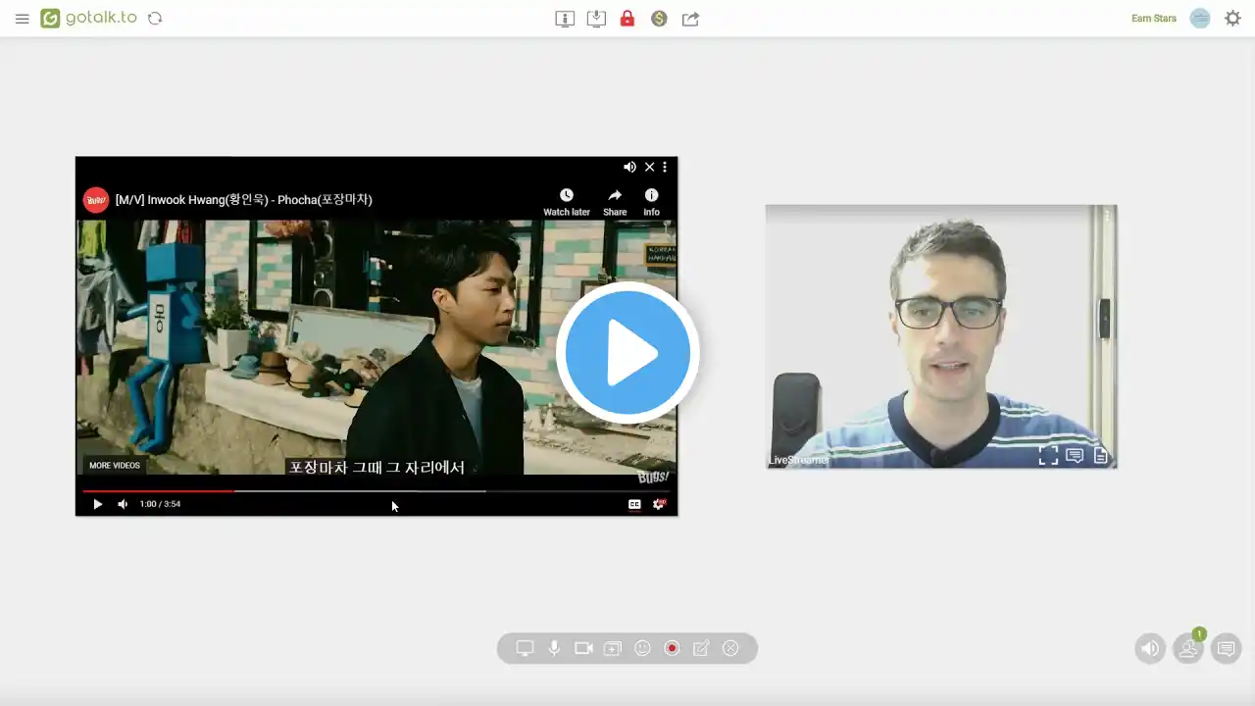
Task: Click the circled X leave icon
Action: pyautogui.click(x=730, y=648)
